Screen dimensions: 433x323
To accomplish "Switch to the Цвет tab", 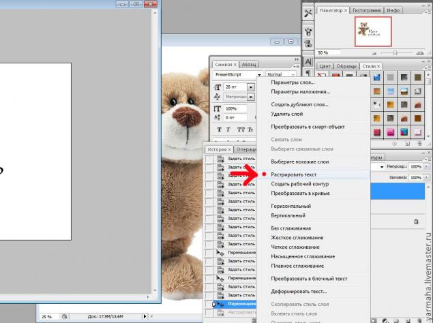I will (x=325, y=66).
